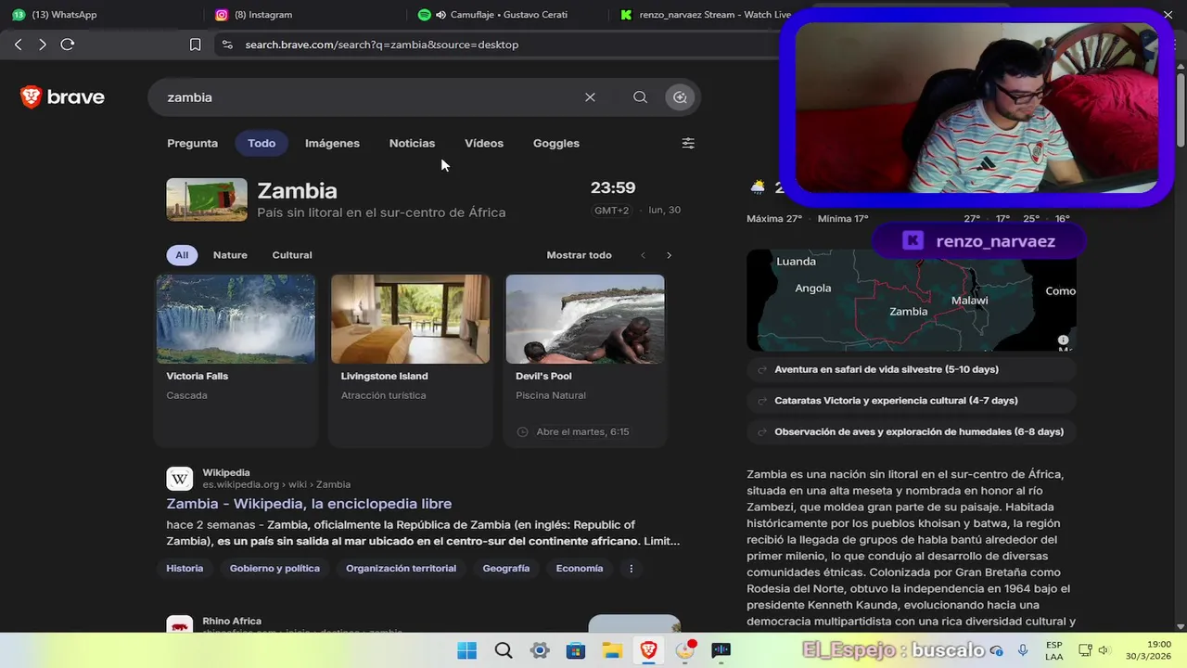
Task: Open Gobierno y política section link
Action: pyautogui.click(x=274, y=569)
